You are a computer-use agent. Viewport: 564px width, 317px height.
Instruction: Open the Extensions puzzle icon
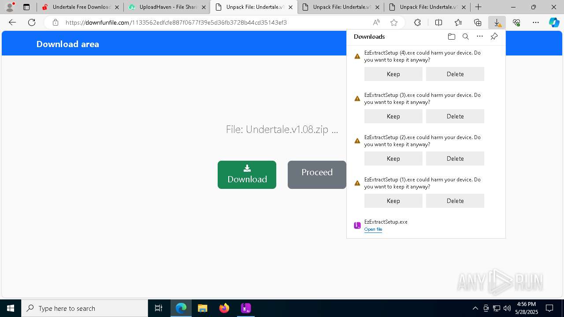[x=417, y=22]
